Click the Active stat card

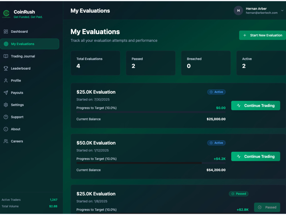click(x=261, y=63)
